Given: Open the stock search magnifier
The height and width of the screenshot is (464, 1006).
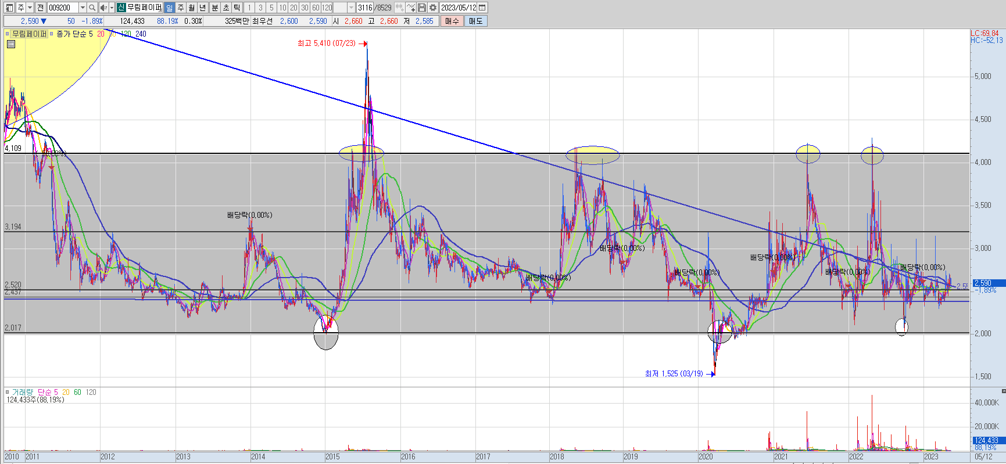Looking at the screenshot, I should (x=92, y=8).
